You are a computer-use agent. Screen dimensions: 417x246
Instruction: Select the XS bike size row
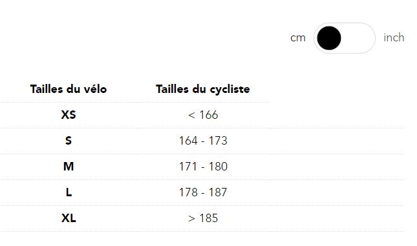tap(202, 115)
